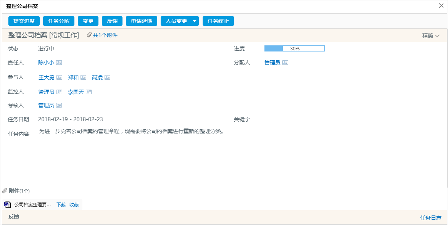Click the paperclip icon beside 附件
The image size is (448, 225).
click(x=5, y=191)
